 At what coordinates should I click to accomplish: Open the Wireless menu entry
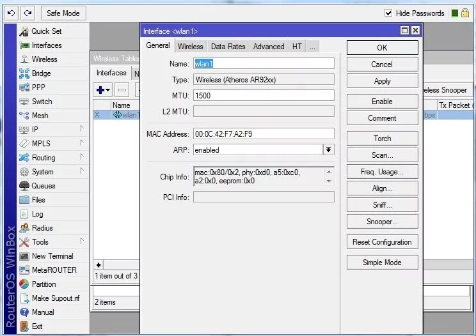click(54, 59)
